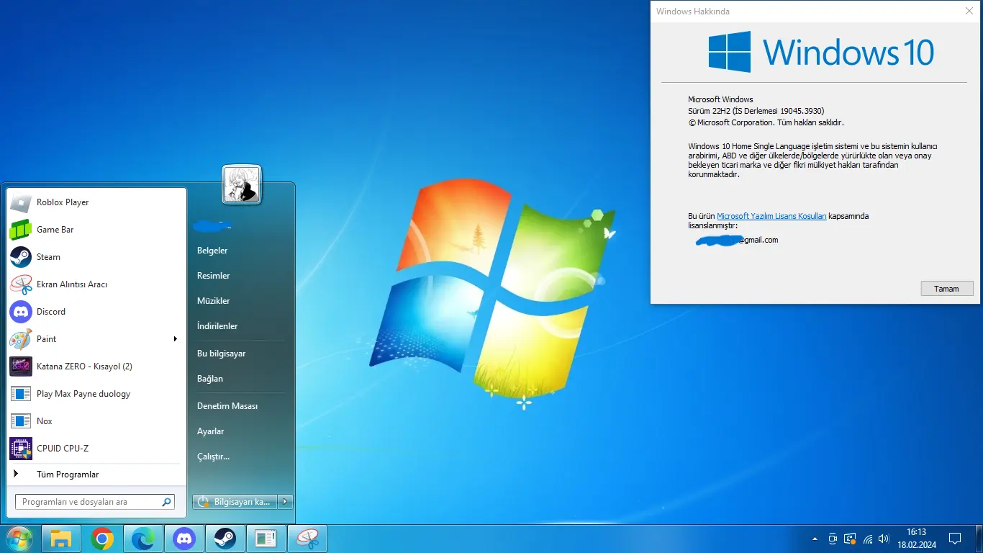Viewport: 983px width, 553px height.
Task: Click the Tamam button in Windows Hakkında
Action: coord(946,289)
